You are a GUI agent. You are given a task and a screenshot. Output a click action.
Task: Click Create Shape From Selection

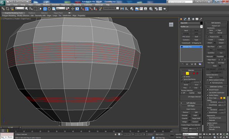[191, 125]
